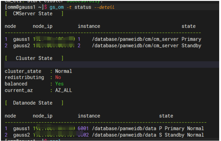Select the Datanode State section header

coord(33,103)
